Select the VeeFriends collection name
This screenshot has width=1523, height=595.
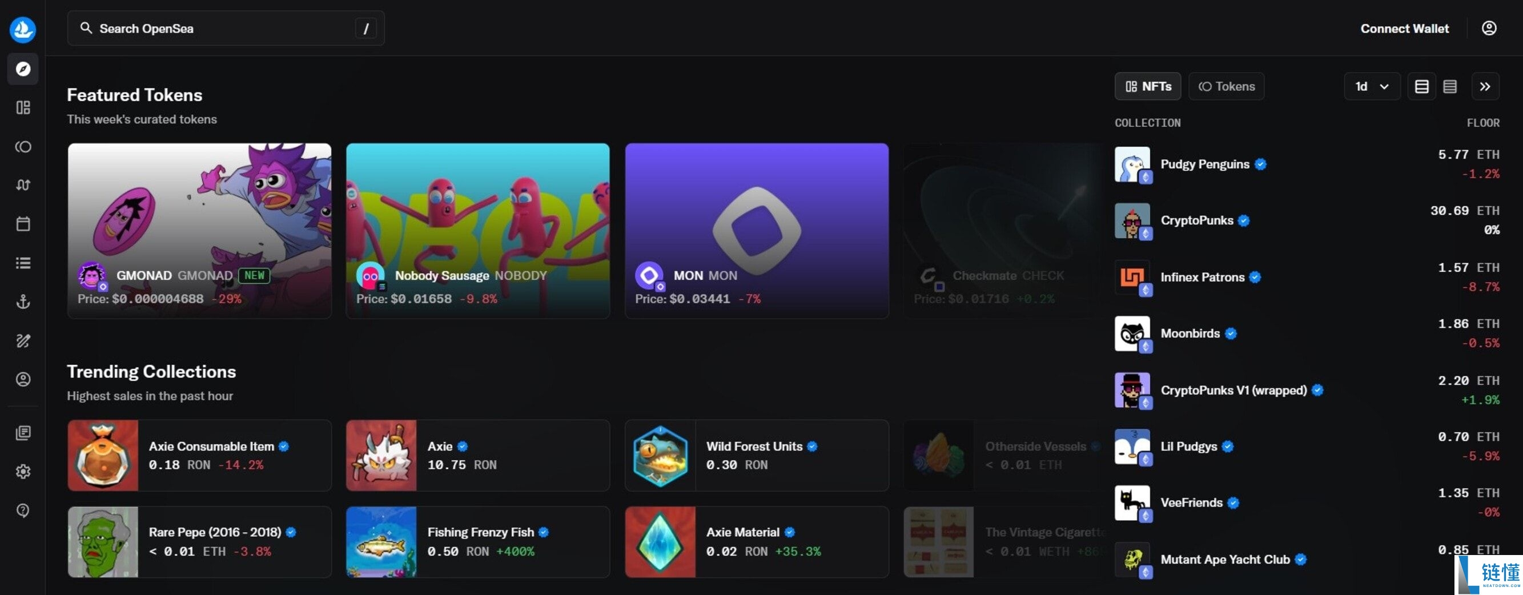pyautogui.click(x=1191, y=502)
